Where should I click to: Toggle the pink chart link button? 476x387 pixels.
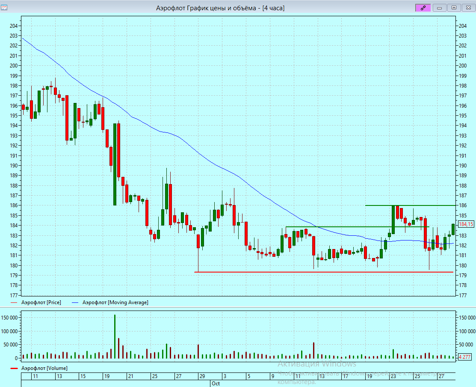(423, 8)
